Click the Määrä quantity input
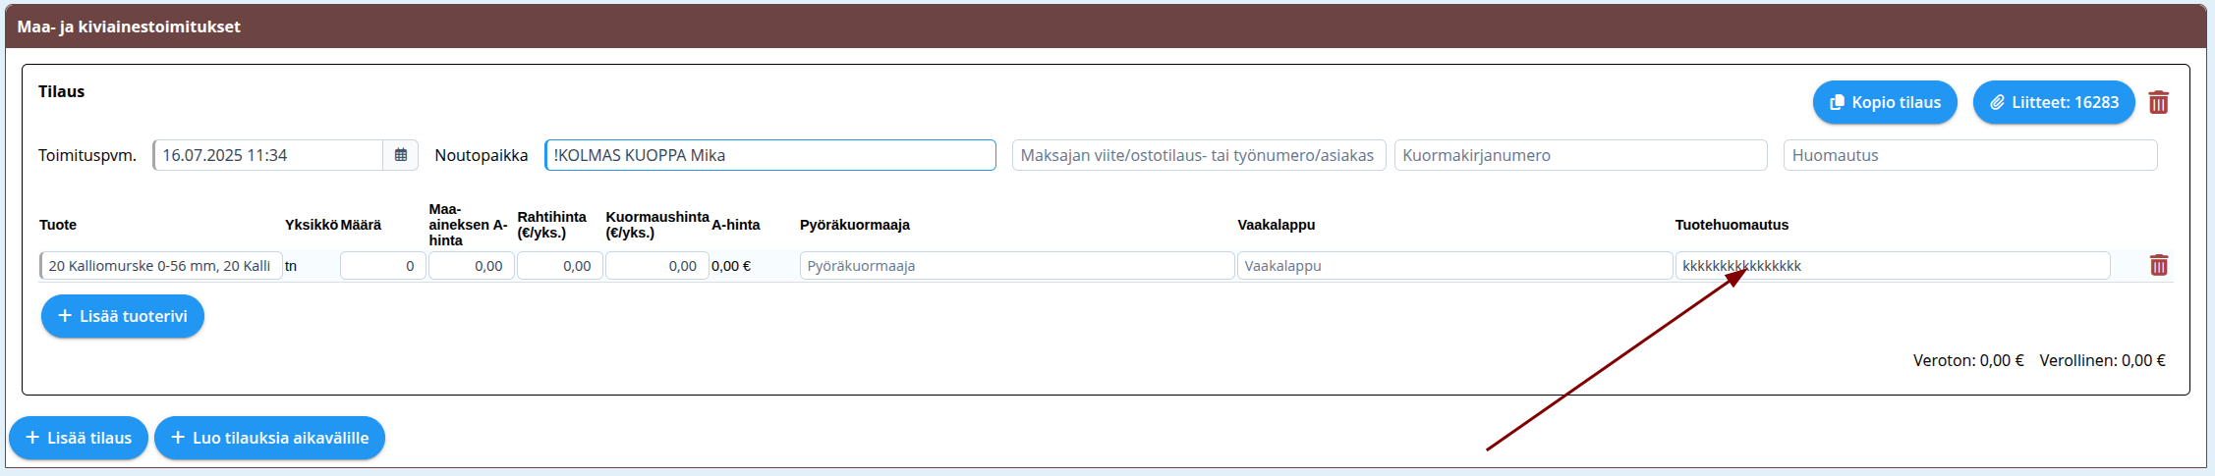The image size is (2215, 476). tap(382, 266)
